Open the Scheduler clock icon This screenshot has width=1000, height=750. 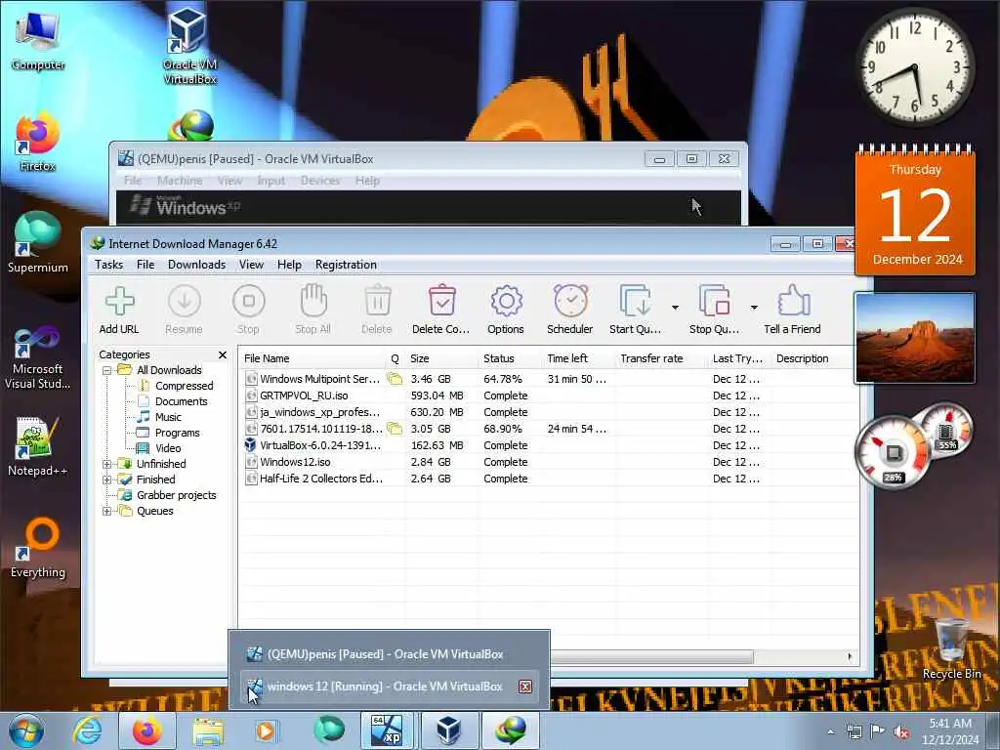(x=570, y=310)
